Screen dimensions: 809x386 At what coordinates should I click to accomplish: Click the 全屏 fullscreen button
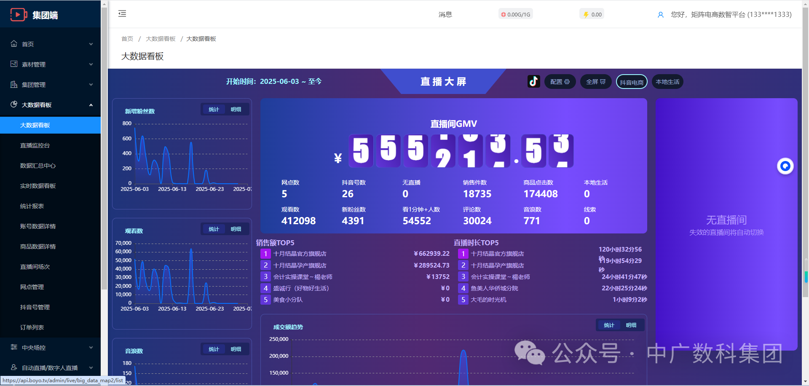595,82
